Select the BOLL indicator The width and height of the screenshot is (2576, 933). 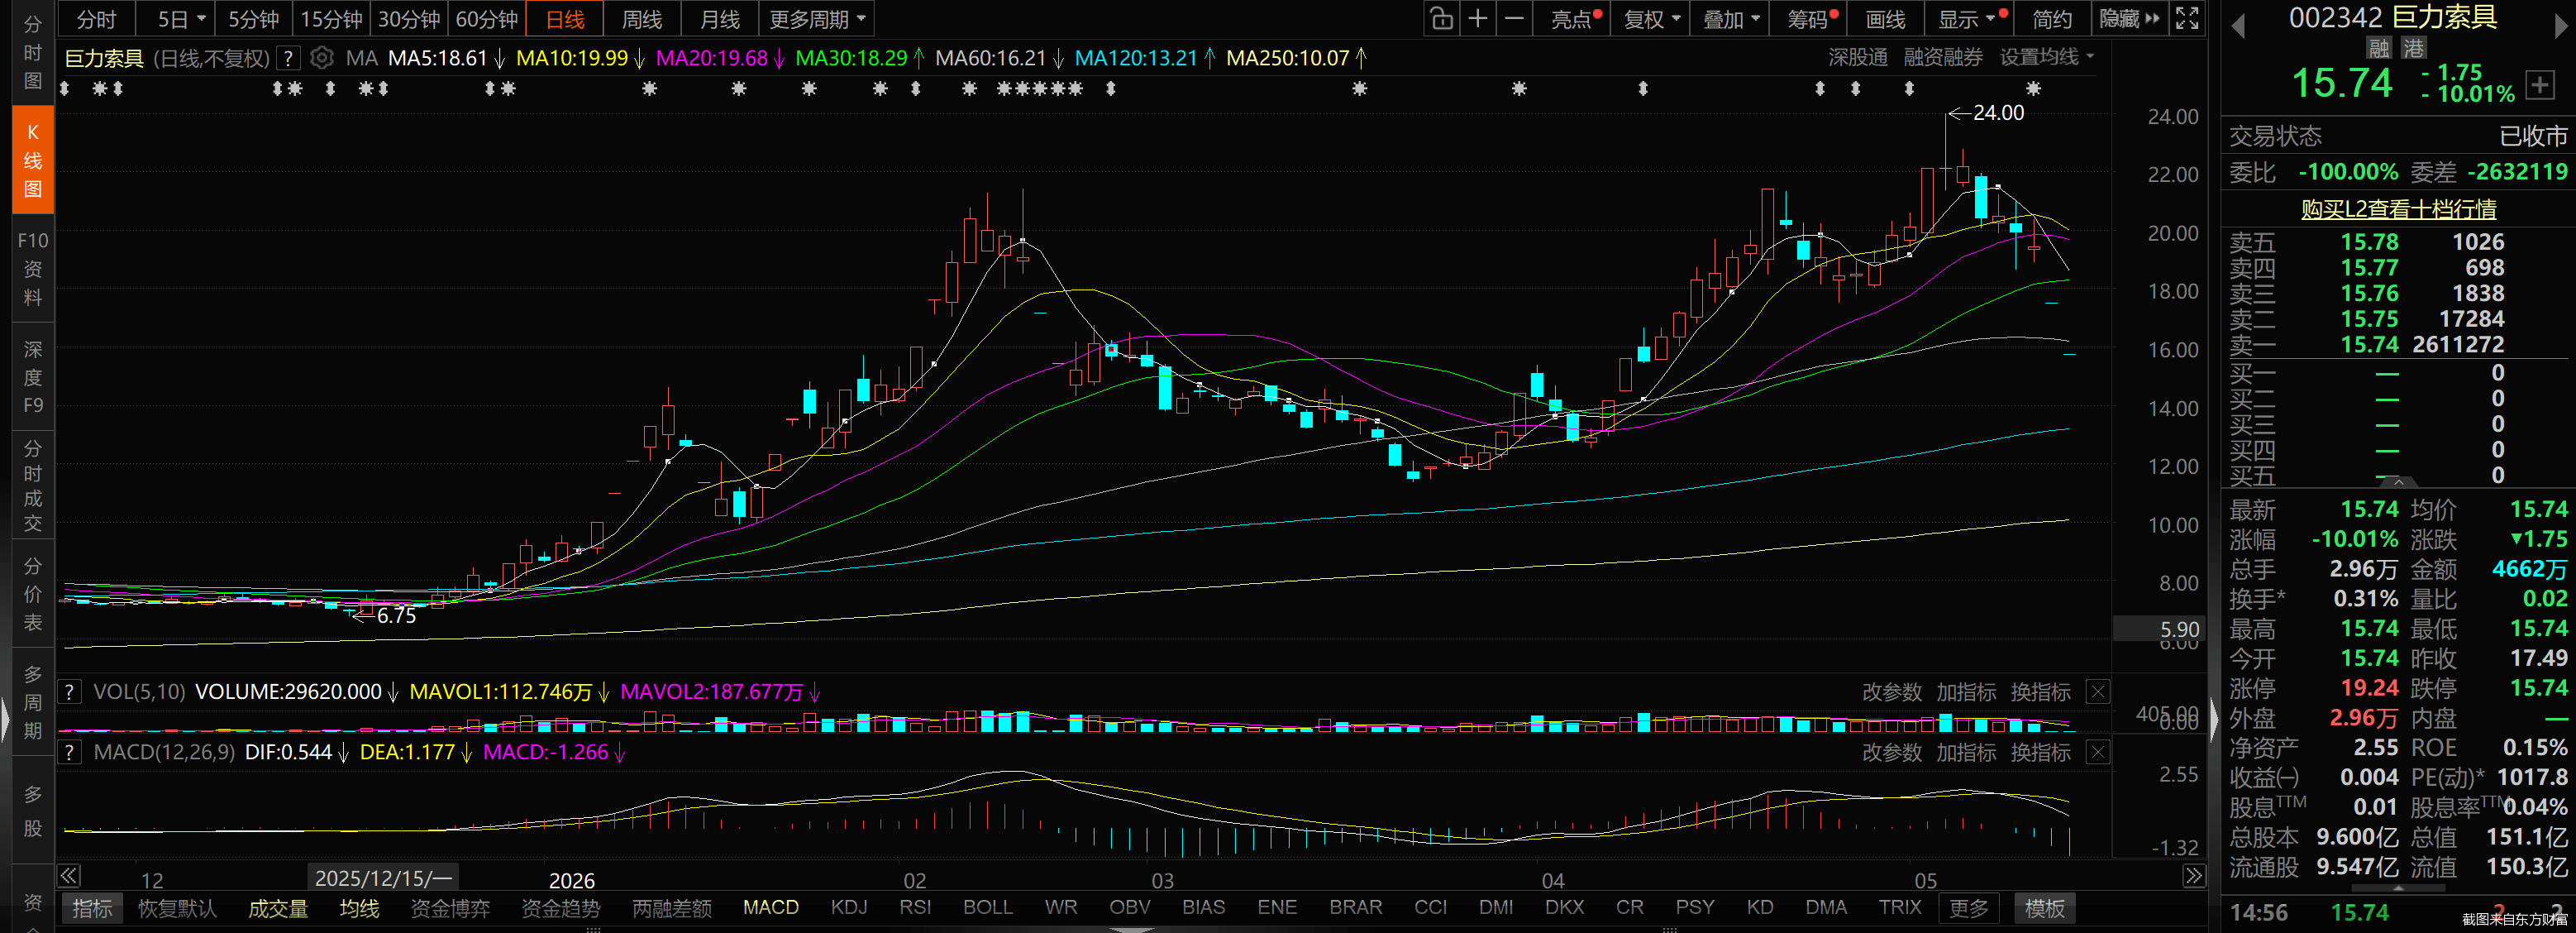(x=987, y=907)
